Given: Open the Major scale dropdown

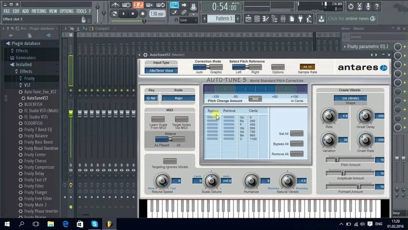Looking at the screenshot, I should [x=178, y=98].
